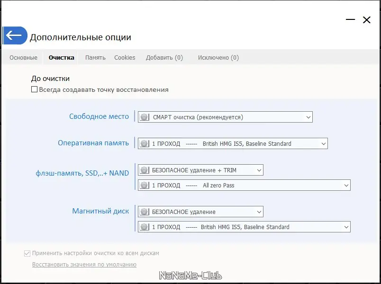The height and width of the screenshot is (284, 381).
Task: Click the Свободное место label
Action: pyautogui.click(x=99, y=116)
